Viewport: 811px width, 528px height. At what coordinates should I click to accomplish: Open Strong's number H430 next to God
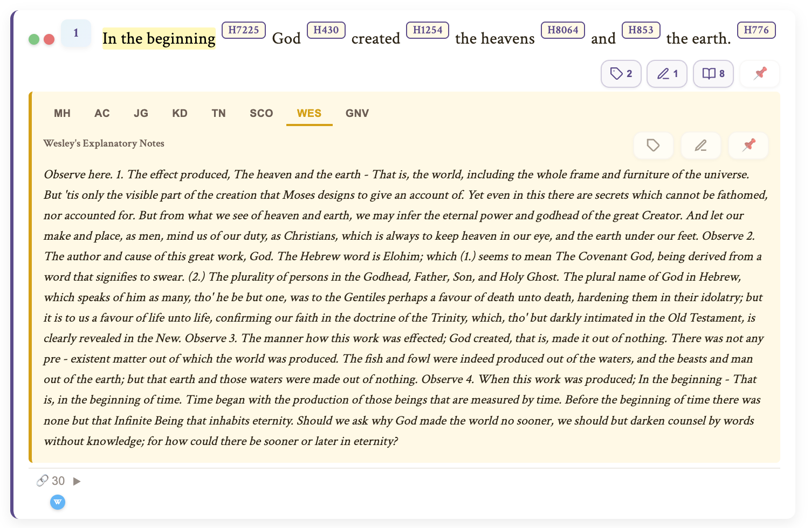[x=326, y=30]
